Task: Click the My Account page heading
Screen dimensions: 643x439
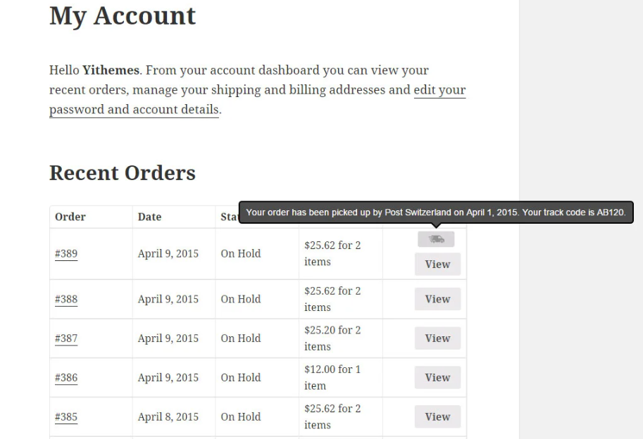Action: pyautogui.click(x=123, y=15)
